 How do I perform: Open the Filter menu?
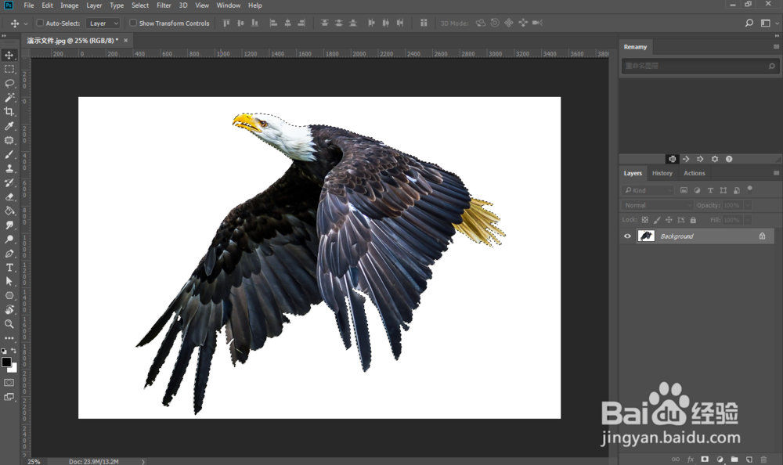click(164, 5)
